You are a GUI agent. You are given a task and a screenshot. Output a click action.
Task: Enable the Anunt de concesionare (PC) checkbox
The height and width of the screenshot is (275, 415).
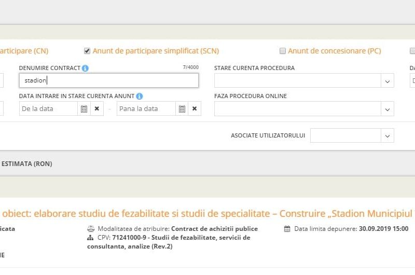coord(283,51)
